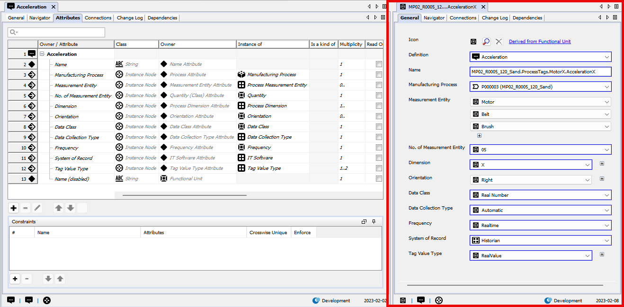This screenshot has height=307, width=624.
Task: Click the add constraint plus button
Action: point(15,279)
